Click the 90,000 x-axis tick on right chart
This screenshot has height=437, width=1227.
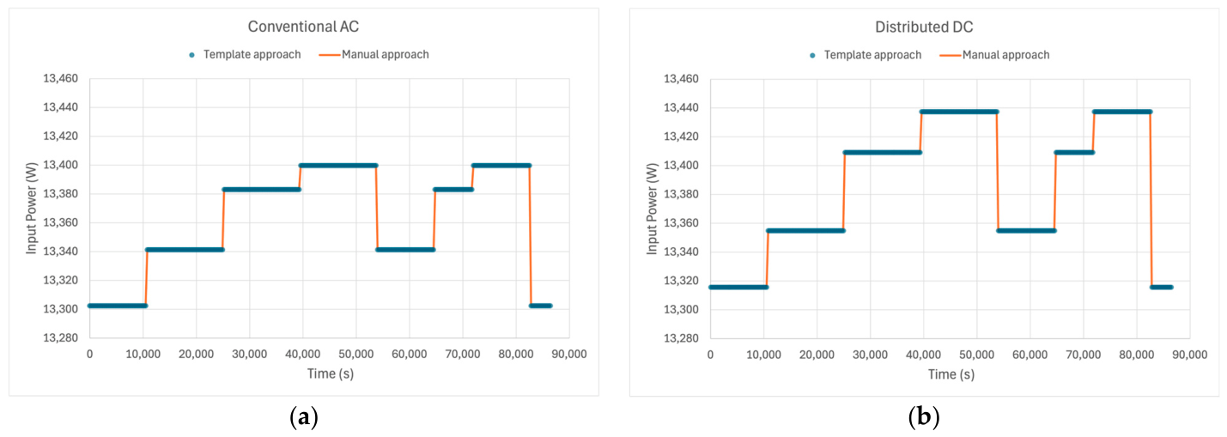[x=1189, y=354]
